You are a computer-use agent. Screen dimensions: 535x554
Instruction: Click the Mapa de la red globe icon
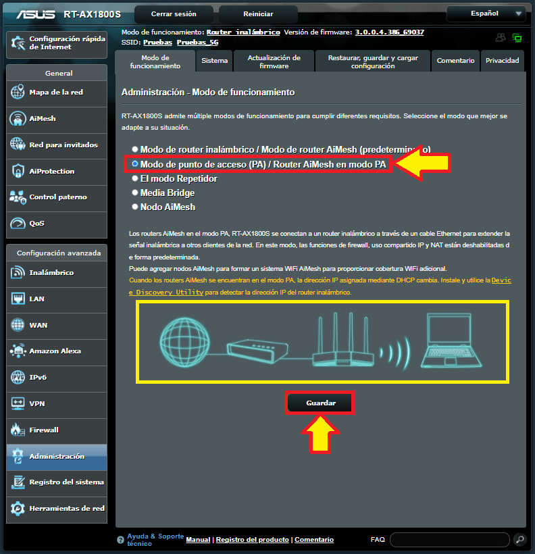[18, 93]
